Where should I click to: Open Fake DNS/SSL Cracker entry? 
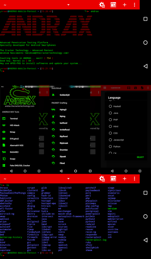tap(20, 165)
